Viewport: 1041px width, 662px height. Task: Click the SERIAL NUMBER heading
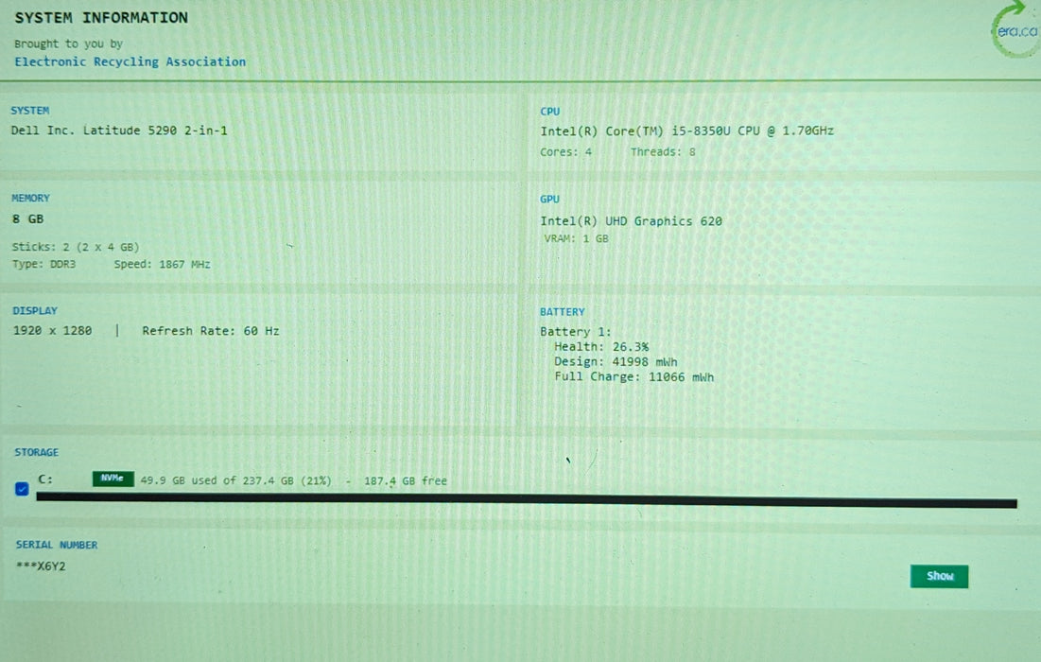pos(57,545)
